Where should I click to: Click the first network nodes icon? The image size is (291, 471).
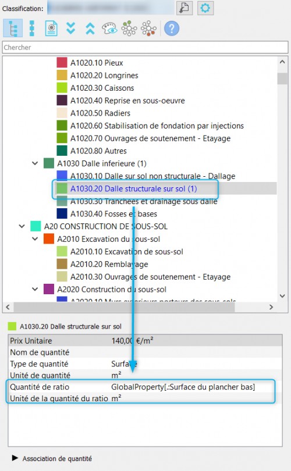click(x=129, y=28)
